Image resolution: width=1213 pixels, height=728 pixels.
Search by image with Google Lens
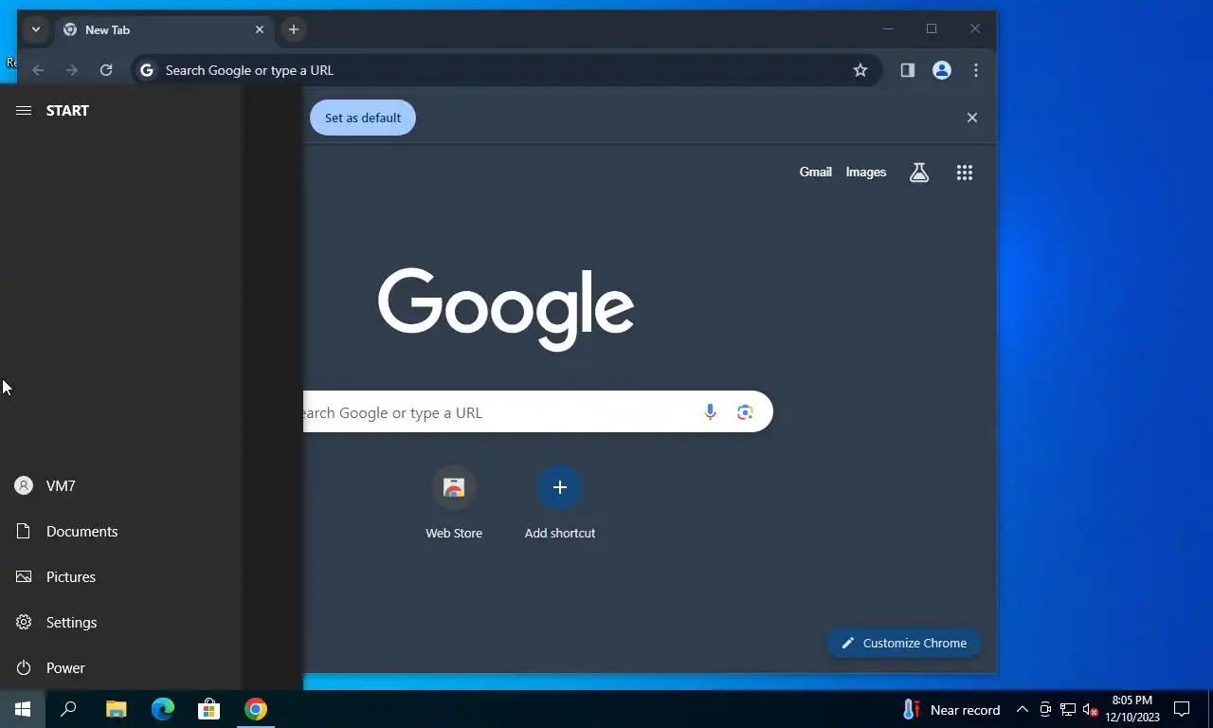coord(745,412)
